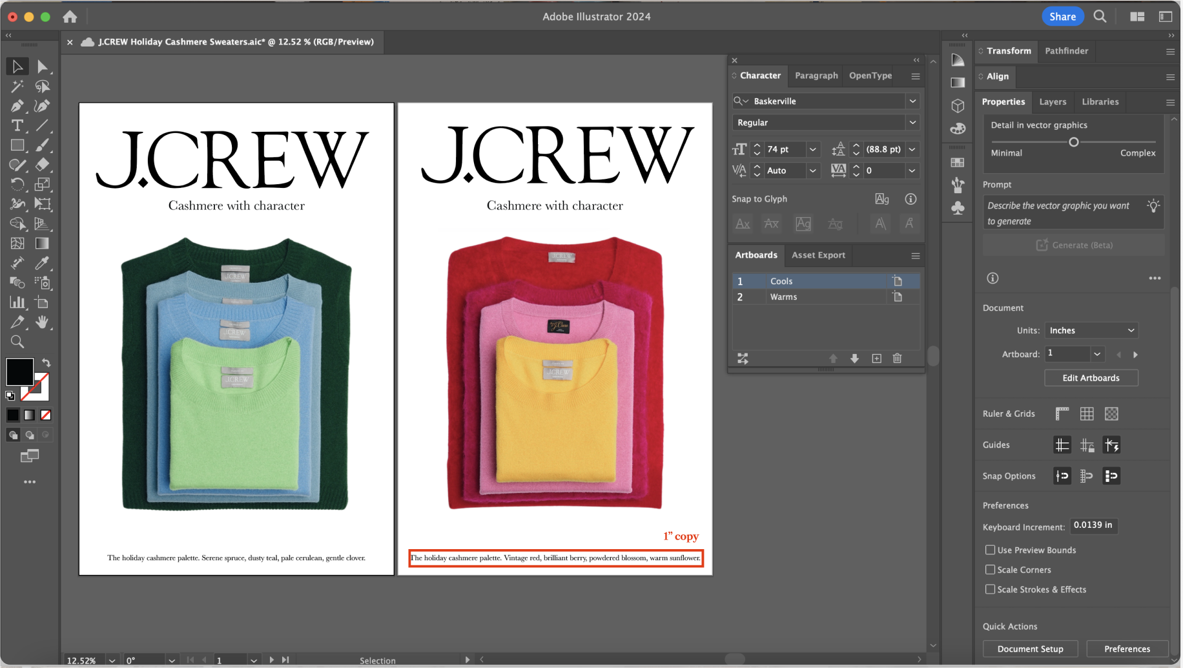
Task: Select the Rotate tool
Action: [17, 185]
